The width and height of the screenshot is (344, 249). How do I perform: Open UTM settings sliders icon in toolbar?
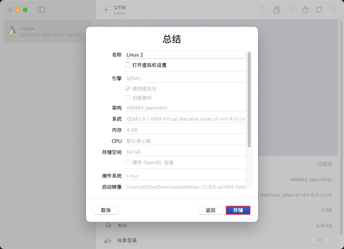(334, 10)
